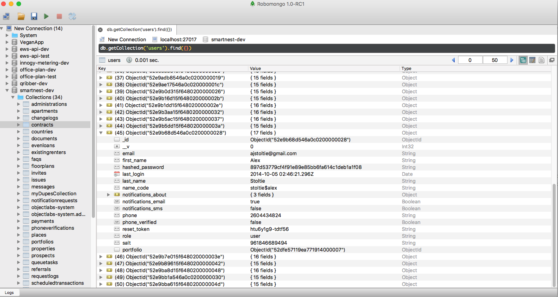Click the documents collection table icon
This screenshot has height=297, width=558.
[26, 138]
